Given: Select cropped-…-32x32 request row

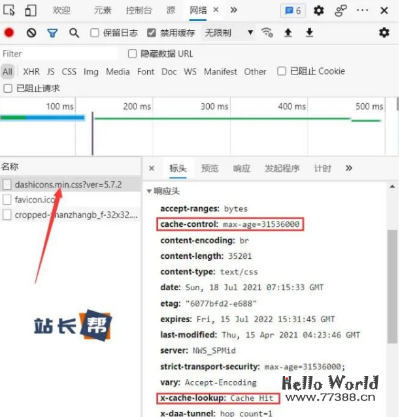Looking at the screenshot, I should [x=70, y=214].
